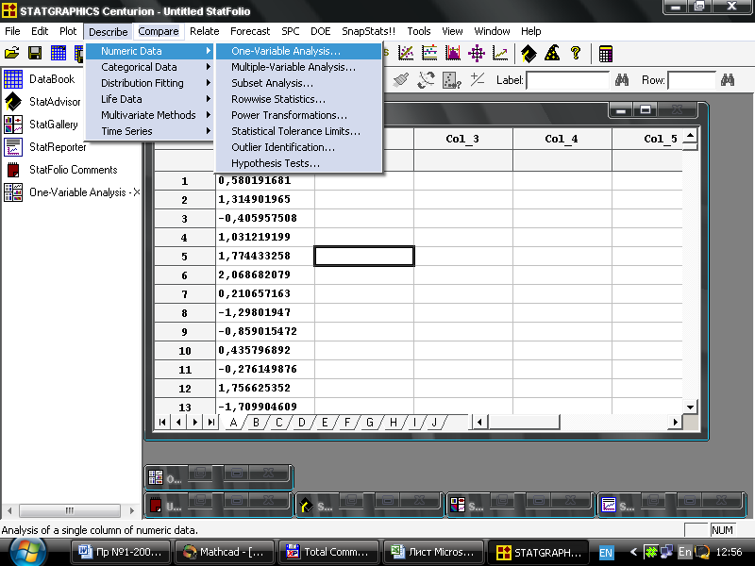This screenshot has height=566, width=755.
Task: Open the histogram toolbar icon
Action: 453,53
